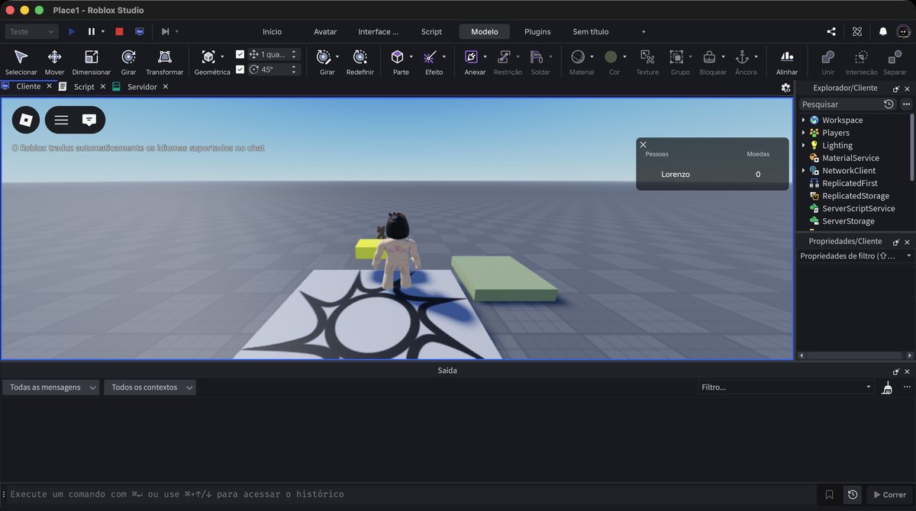Click the Explorer Pesquisar search field
Image resolution: width=916 pixels, height=511 pixels.
point(840,104)
